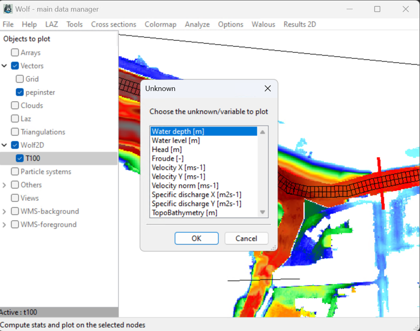Screen dimensions: 420x331
Task: Collapse the Vectors tree node
Action: click(5, 66)
